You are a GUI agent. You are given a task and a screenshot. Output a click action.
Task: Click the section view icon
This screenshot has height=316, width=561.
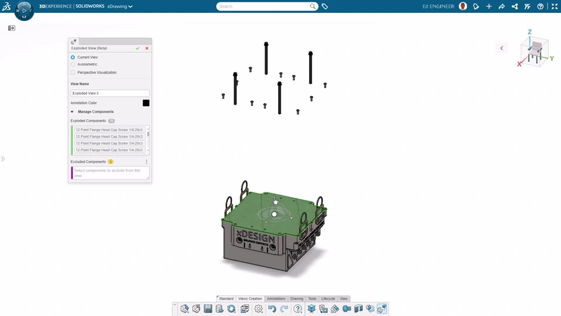pos(358,308)
